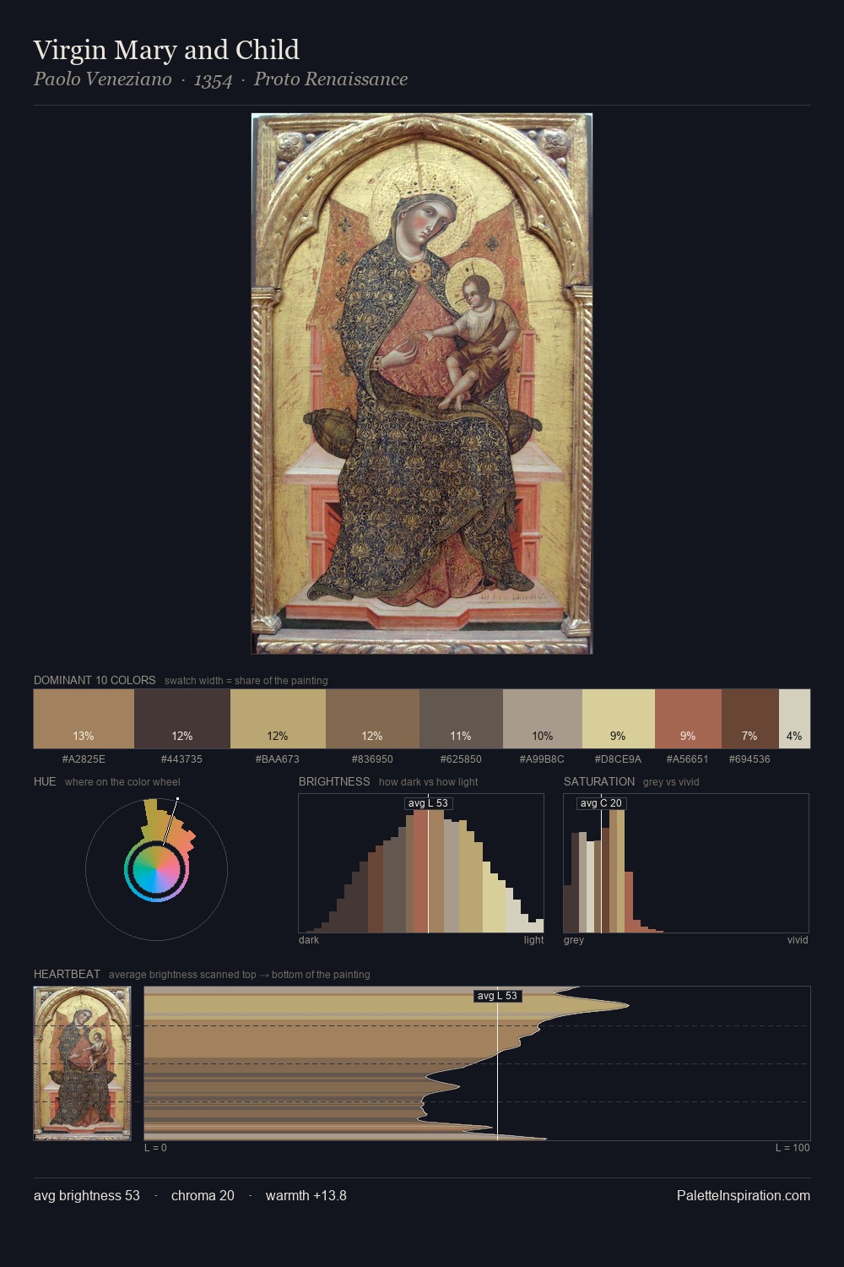Select the taupe swatch #A99B8C
844x1267 pixels.
point(543,719)
